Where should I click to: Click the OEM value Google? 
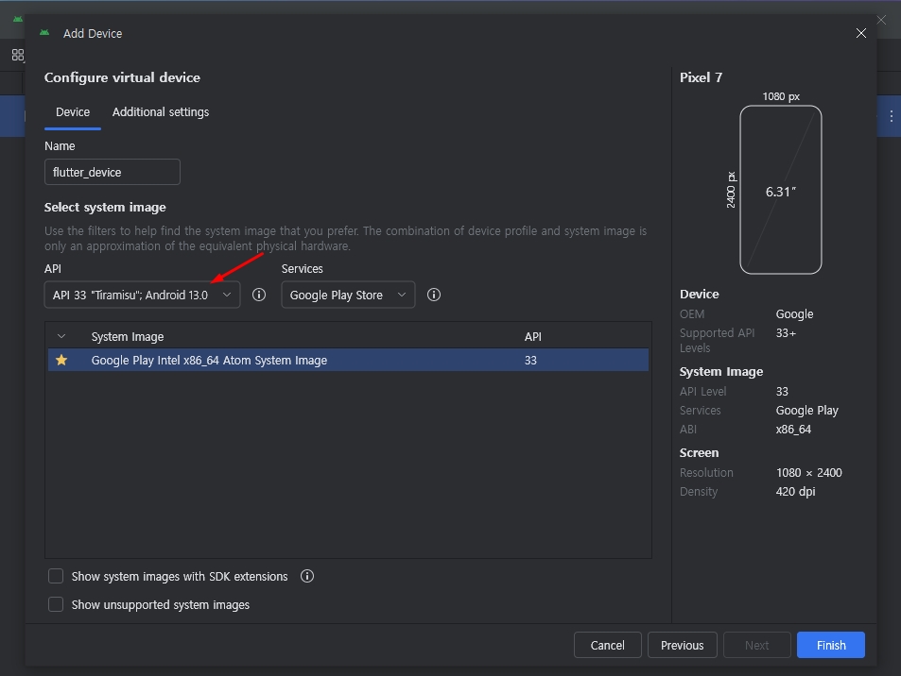pos(795,313)
